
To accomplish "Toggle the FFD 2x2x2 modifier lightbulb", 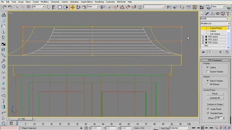I will [x=203, y=43].
